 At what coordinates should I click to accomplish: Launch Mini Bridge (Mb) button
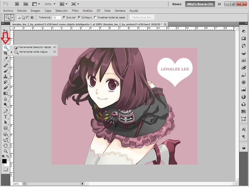click(26, 4)
